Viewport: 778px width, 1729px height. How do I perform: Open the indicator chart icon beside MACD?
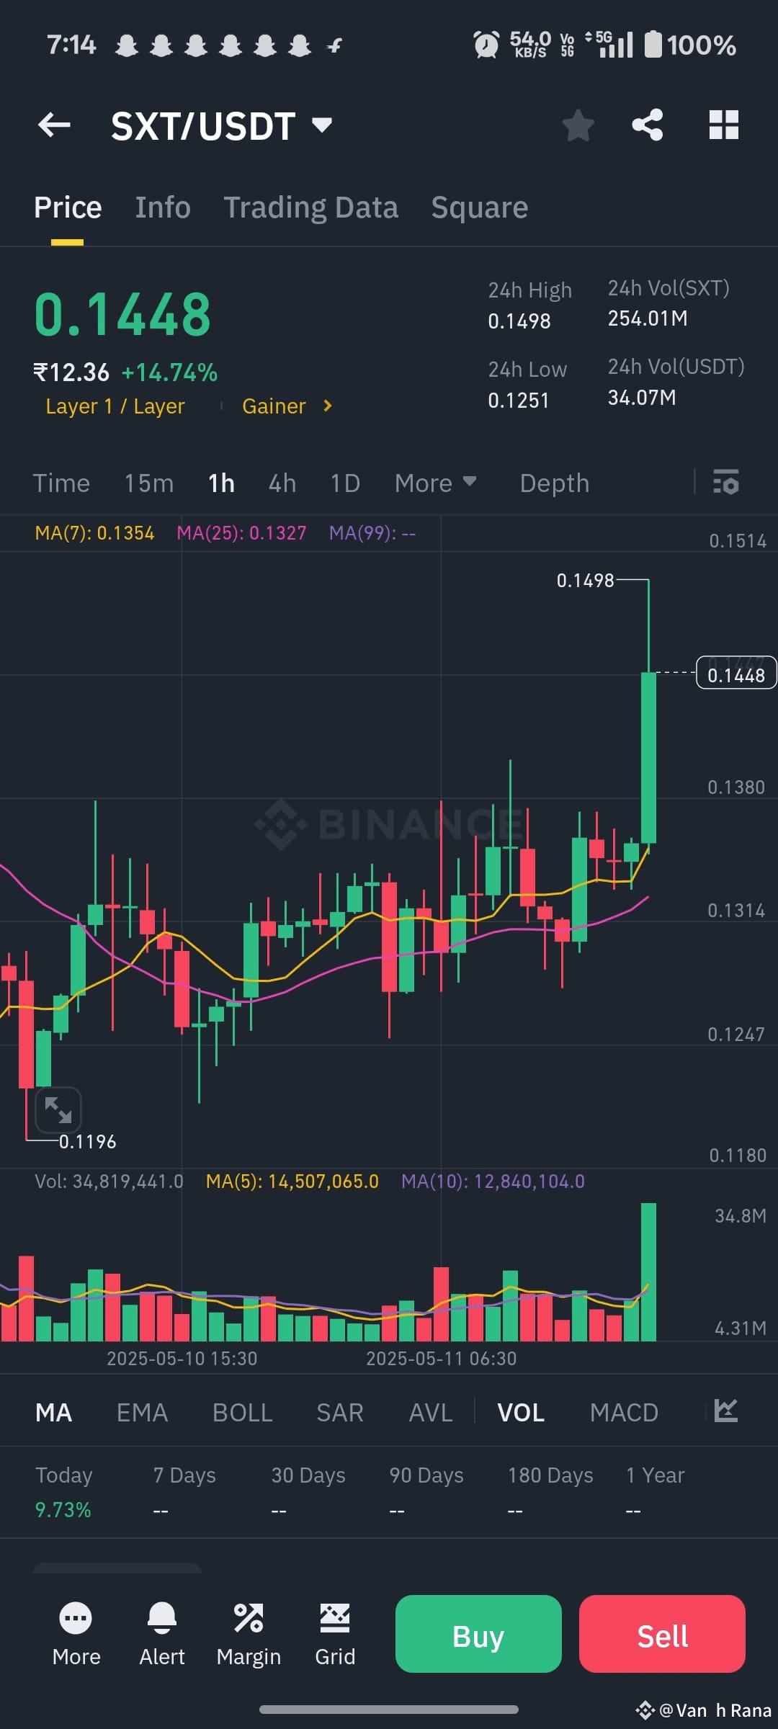click(x=726, y=1412)
